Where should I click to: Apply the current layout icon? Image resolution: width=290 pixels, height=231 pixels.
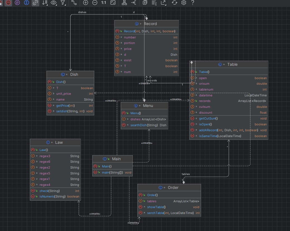(124, 3)
